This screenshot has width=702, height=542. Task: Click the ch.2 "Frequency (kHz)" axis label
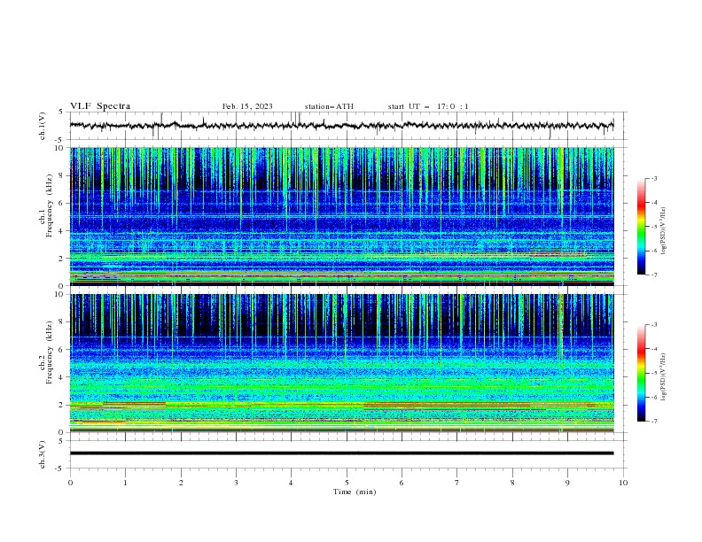pyautogui.click(x=49, y=352)
